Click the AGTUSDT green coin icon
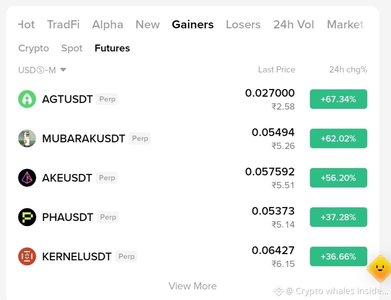The width and height of the screenshot is (391, 300). click(27, 99)
